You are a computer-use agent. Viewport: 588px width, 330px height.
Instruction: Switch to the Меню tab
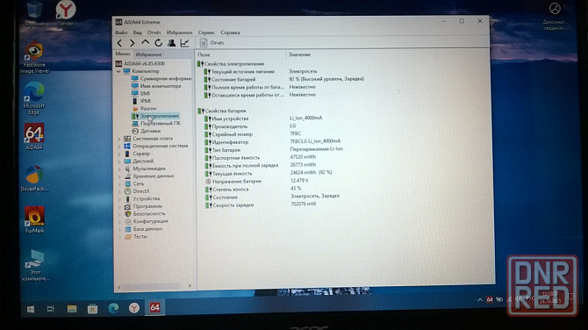click(x=123, y=54)
